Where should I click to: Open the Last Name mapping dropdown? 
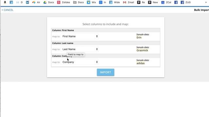coord(80,49)
